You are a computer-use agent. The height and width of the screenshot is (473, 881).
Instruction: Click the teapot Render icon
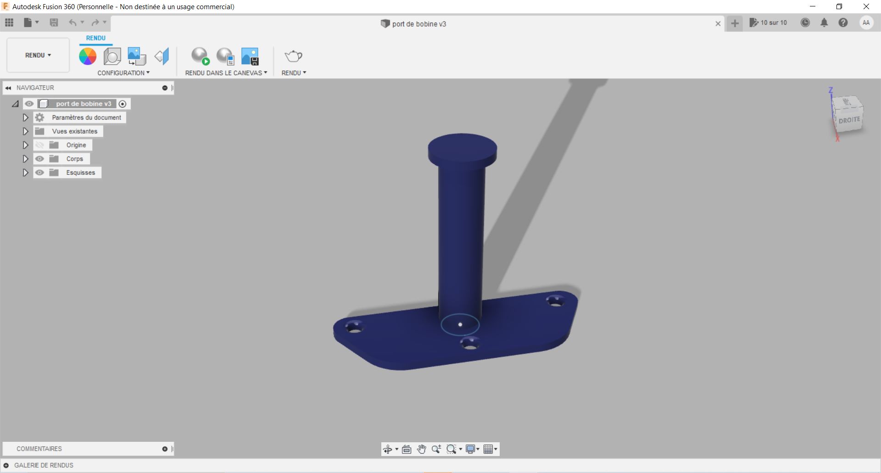coord(293,56)
